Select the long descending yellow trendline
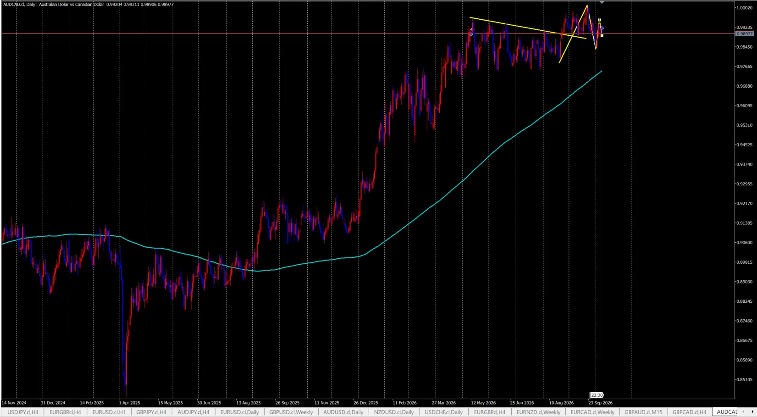 [527, 28]
